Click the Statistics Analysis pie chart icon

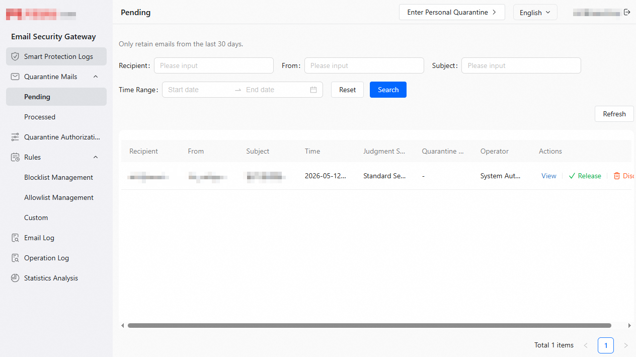pyautogui.click(x=15, y=278)
